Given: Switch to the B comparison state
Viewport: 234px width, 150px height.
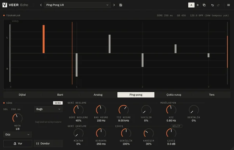Looking at the screenshot, I should click(x=197, y=5).
